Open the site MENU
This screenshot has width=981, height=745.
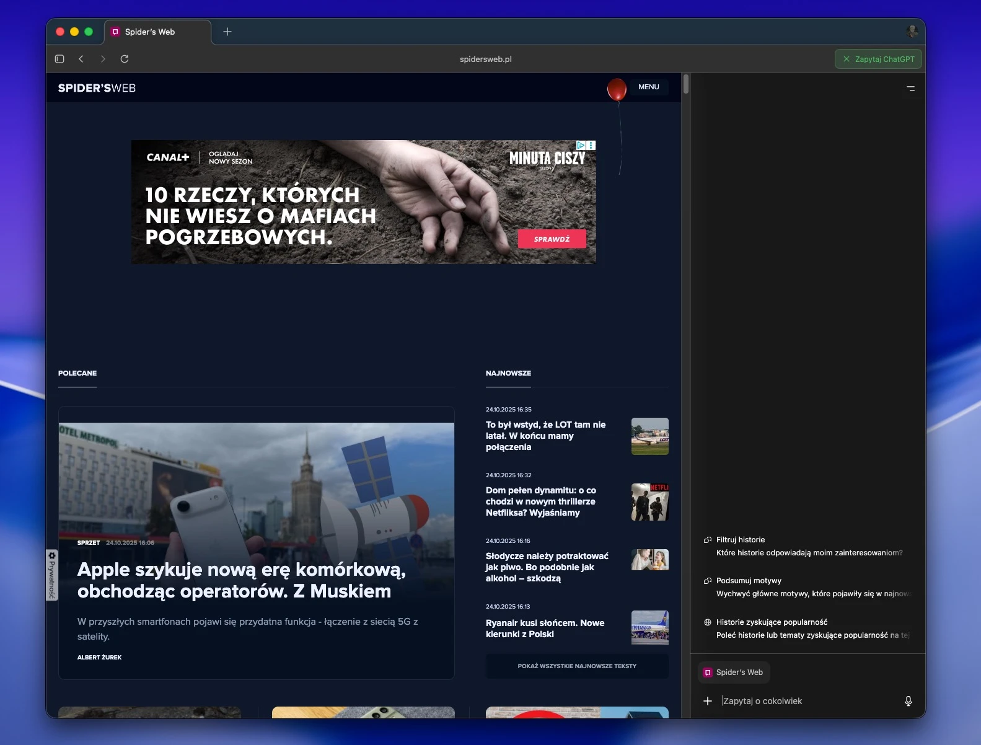pyautogui.click(x=648, y=87)
